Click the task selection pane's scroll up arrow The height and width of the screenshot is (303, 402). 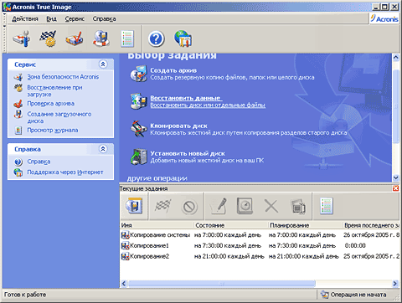point(395,58)
